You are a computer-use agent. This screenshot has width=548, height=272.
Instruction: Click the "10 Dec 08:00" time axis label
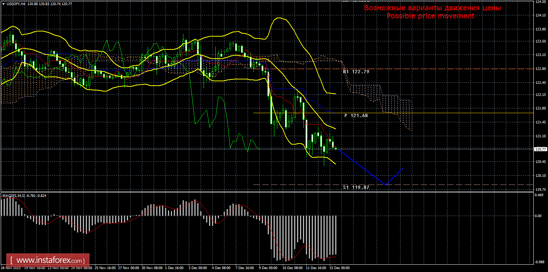point(292,268)
